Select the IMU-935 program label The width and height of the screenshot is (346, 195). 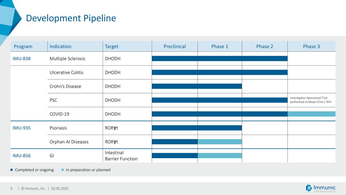click(x=22, y=128)
